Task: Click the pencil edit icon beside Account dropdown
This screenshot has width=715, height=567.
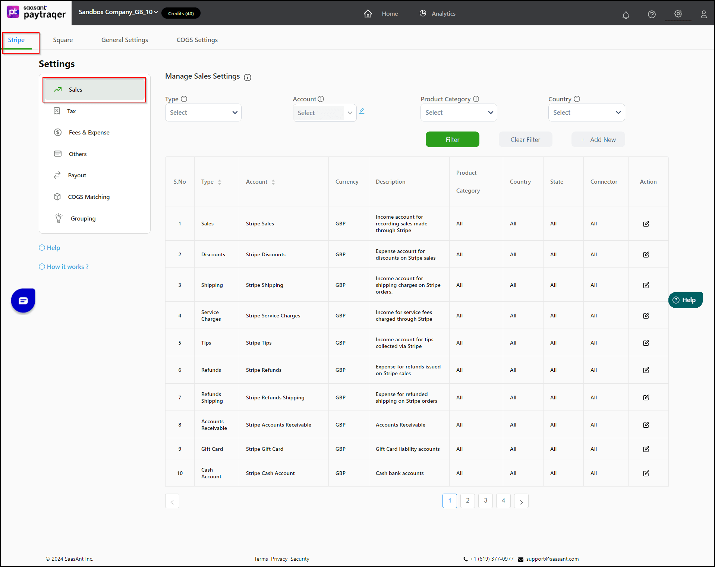Action: point(362,111)
